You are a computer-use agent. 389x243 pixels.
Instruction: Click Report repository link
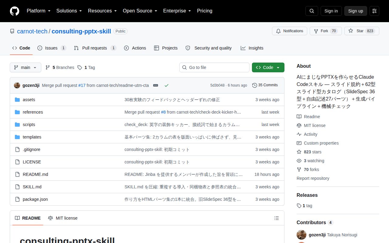[x=313, y=178]
